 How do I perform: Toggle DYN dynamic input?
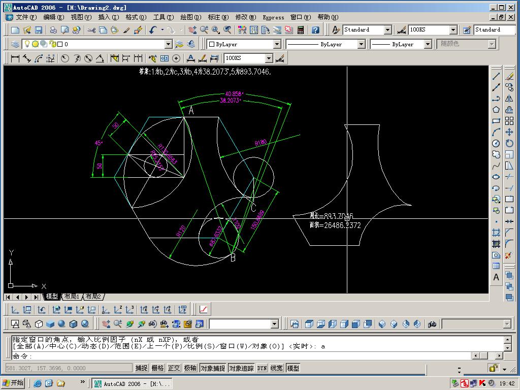pos(262,368)
